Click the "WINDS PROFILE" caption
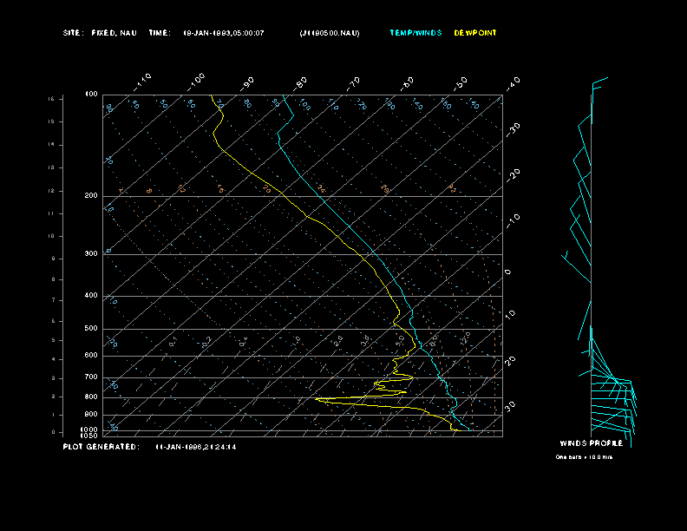 [x=591, y=443]
